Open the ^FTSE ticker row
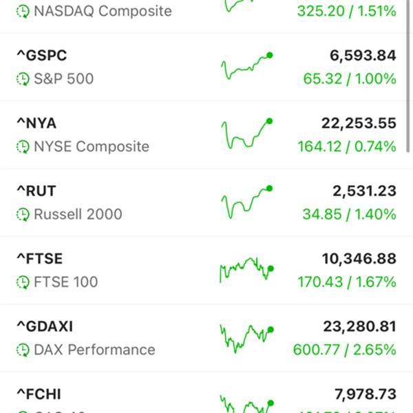Image resolution: width=413 pixels, height=413 pixels. click(40, 258)
